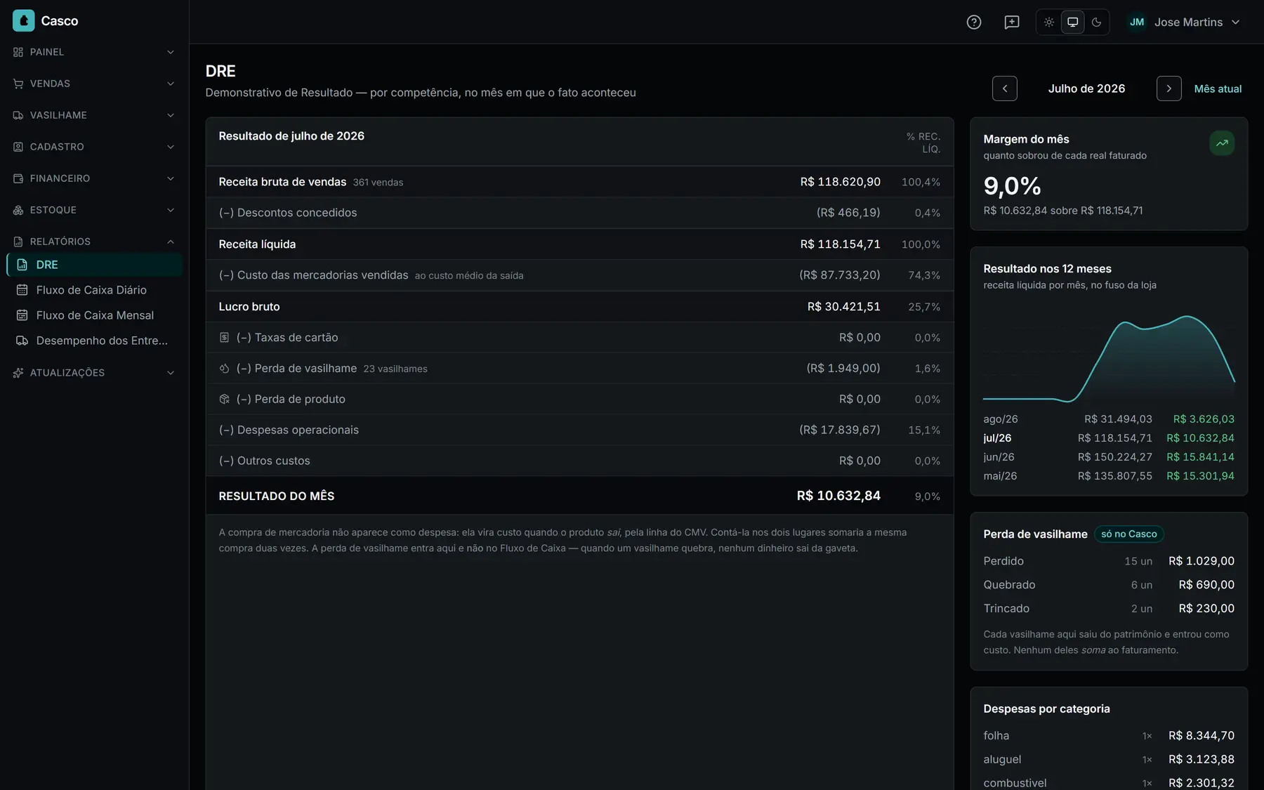Click the CADASTRO sidebar icon
The image size is (1264, 790).
[18, 147]
